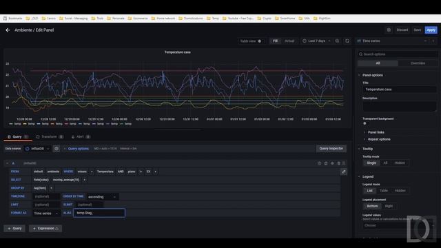Set tooltip mode to All
Screen dimensions: 441x248
385,163
